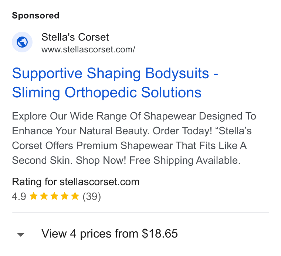This screenshot has width=281, height=256.
Task: Click the fourth gold rating star
Action: tap(64, 196)
